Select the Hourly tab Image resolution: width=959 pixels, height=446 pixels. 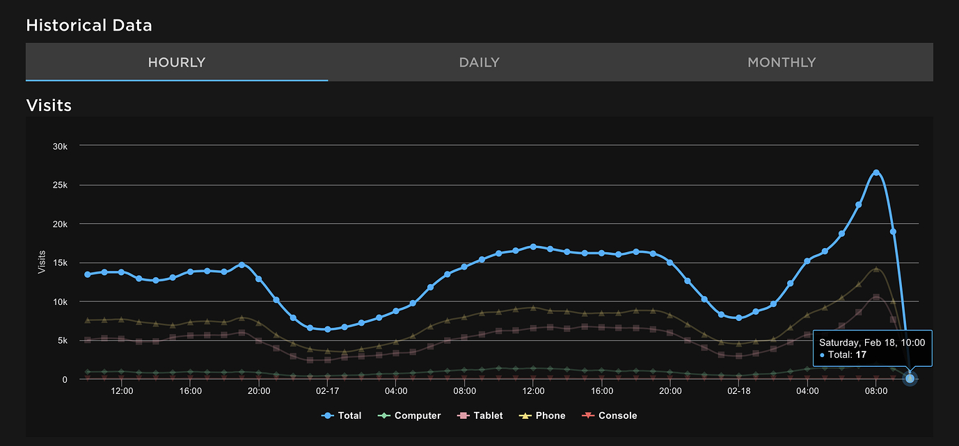[176, 62]
